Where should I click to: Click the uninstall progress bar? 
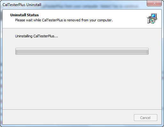(82, 51)
